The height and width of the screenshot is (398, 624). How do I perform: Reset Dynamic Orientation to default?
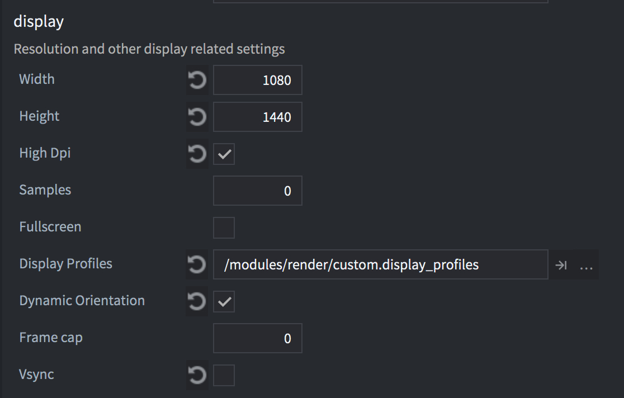pyautogui.click(x=197, y=302)
